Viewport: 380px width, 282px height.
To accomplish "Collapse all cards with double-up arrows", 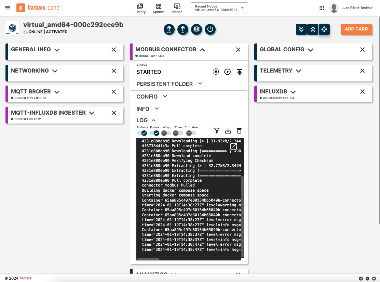I will (x=313, y=29).
